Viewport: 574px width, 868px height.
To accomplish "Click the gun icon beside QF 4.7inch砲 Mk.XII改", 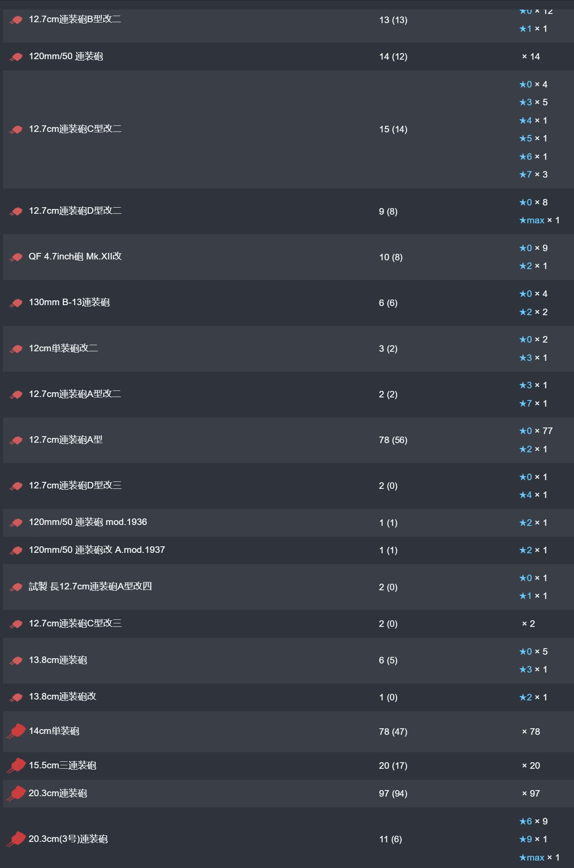I will (16, 257).
